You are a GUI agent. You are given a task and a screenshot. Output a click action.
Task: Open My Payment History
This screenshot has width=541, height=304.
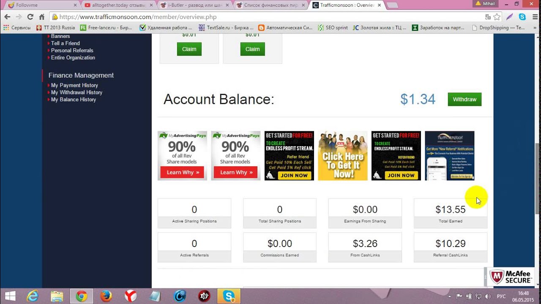click(x=74, y=85)
